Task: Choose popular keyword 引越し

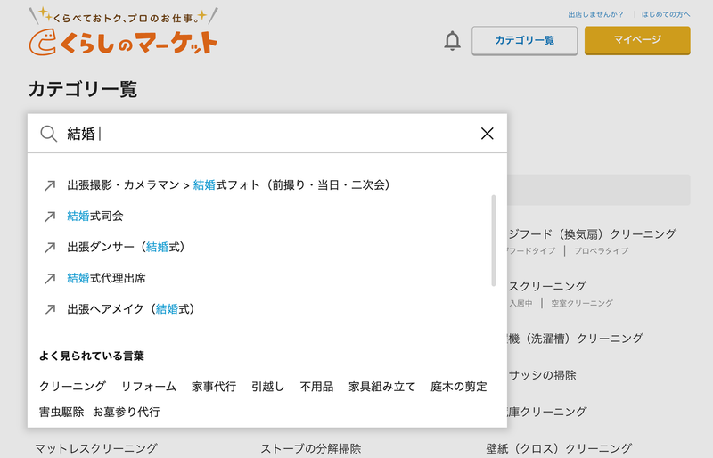Action: pyautogui.click(x=268, y=387)
